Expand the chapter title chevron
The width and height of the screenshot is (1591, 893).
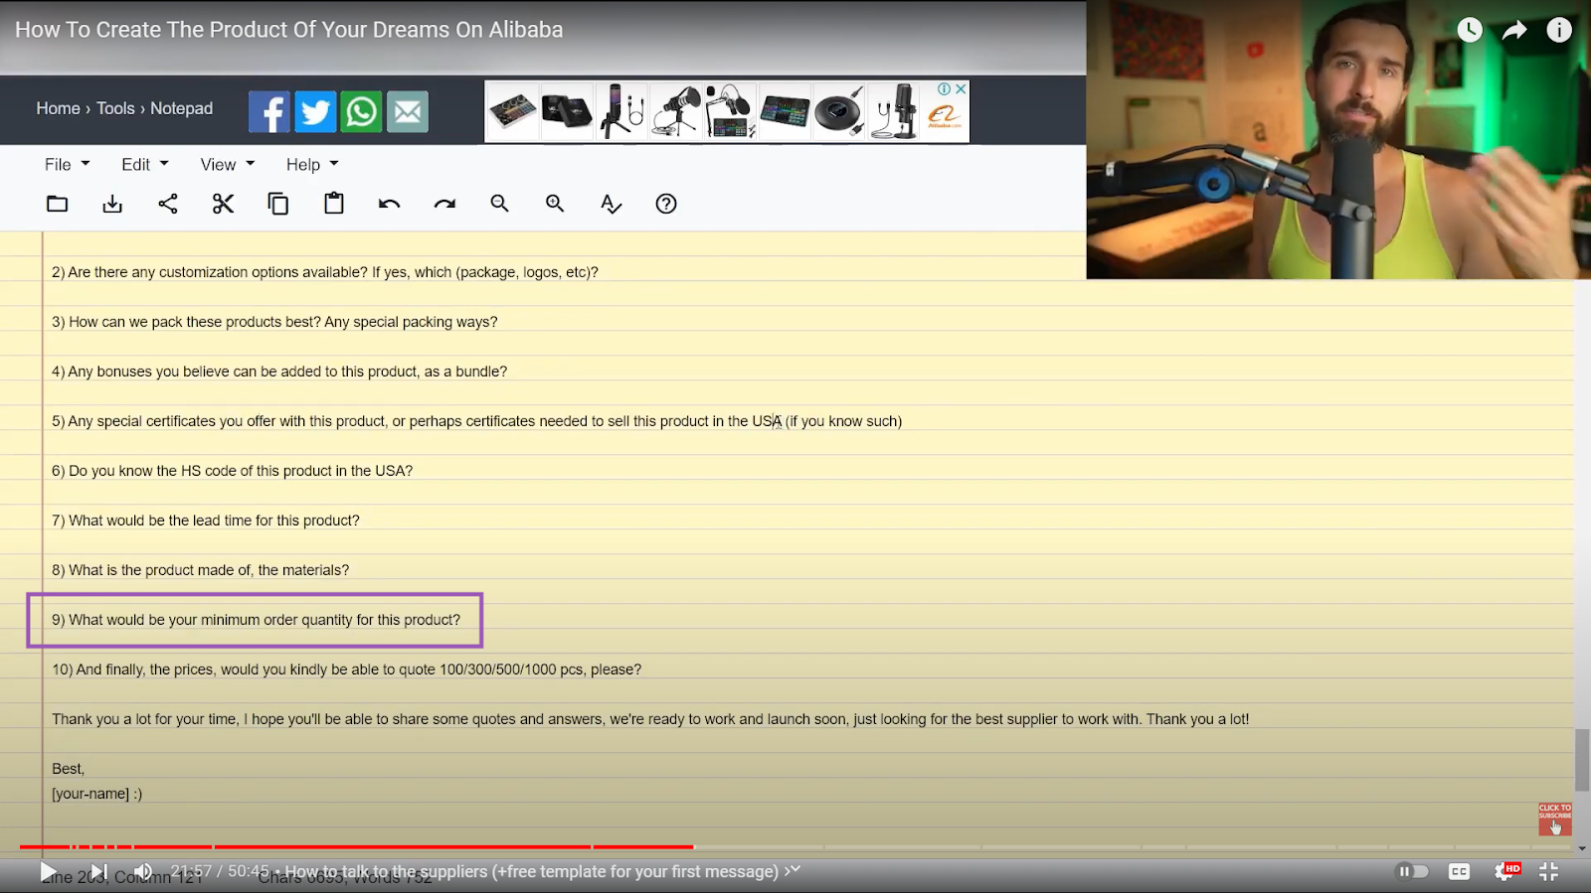coord(793,870)
